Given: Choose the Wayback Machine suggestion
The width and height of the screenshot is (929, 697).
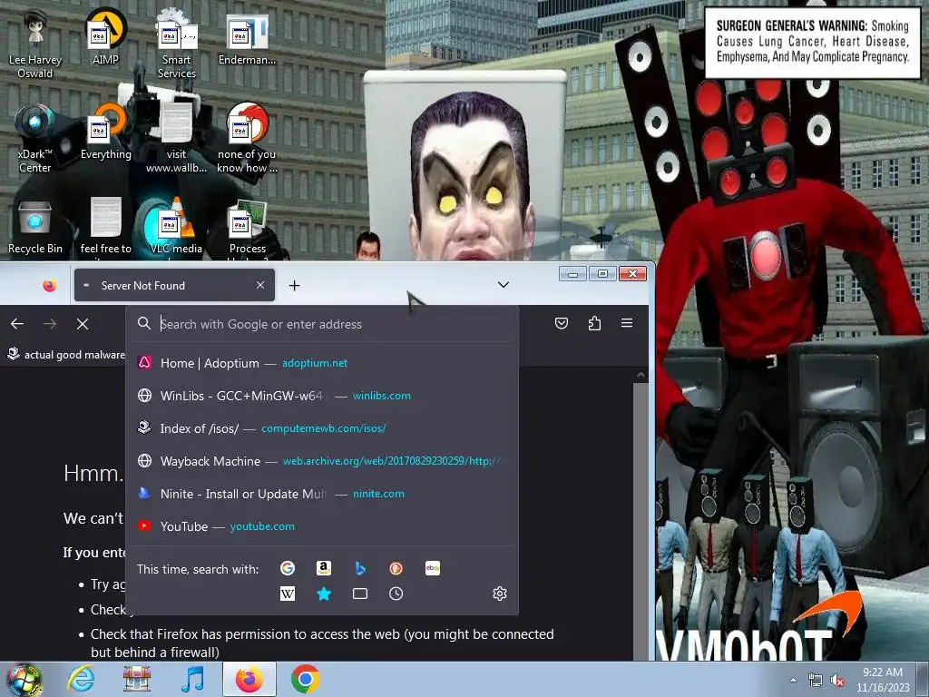Looking at the screenshot, I should click(322, 460).
